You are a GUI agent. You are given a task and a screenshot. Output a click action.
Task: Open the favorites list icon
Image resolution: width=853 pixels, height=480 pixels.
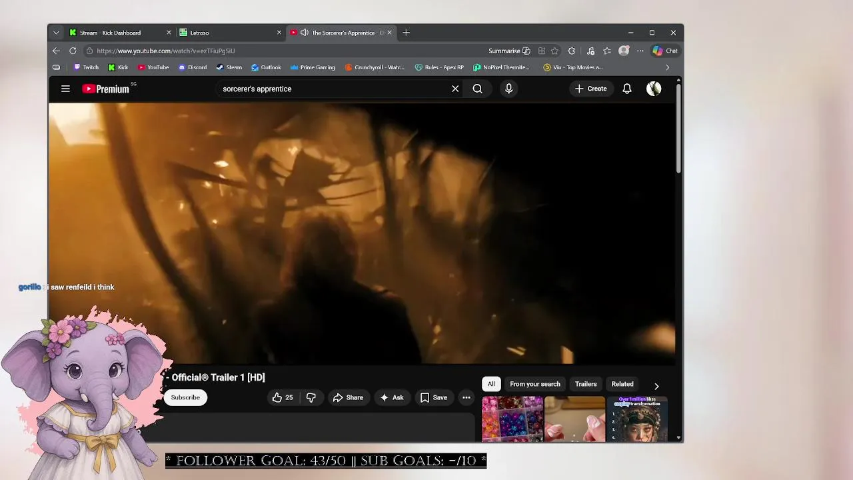607,51
